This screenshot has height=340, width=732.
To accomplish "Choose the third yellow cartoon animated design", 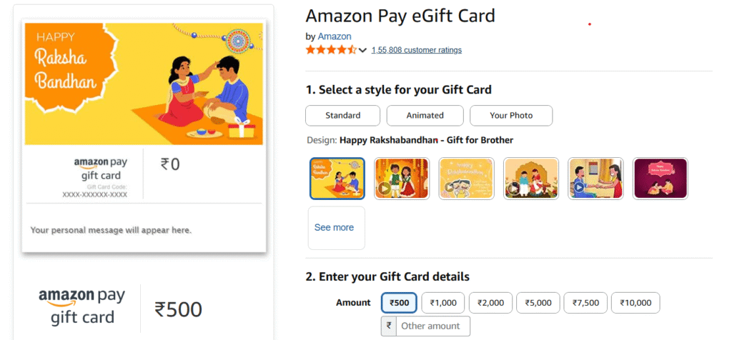I will tap(467, 179).
